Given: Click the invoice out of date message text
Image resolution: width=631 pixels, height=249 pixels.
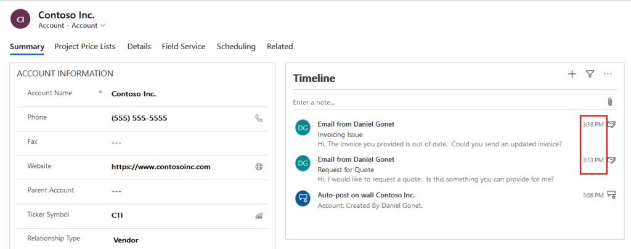Looking at the screenshot, I should click(x=439, y=144).
